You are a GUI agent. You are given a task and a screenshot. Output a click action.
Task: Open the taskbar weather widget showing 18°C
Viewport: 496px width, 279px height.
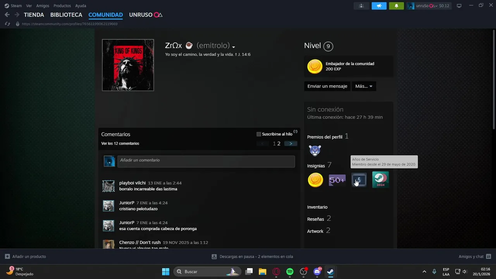tap(20, 272)
